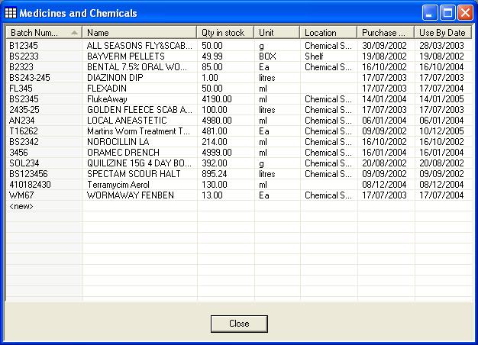Viewport: 478px width, 345px height.
Task: Click the quantity 4999.00 cell
Action: [x=226, y=153]
